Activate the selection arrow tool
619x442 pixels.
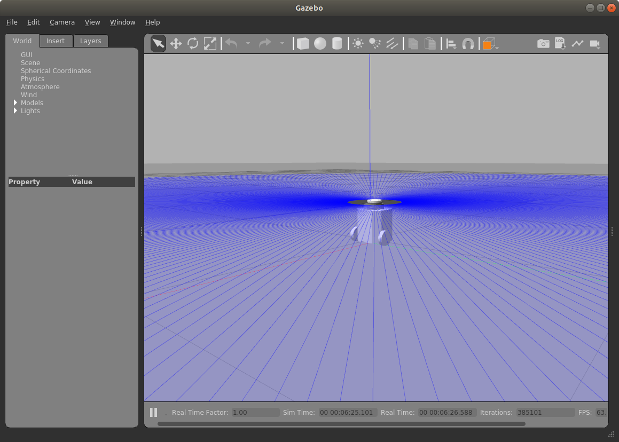click(x=158, y=43)
